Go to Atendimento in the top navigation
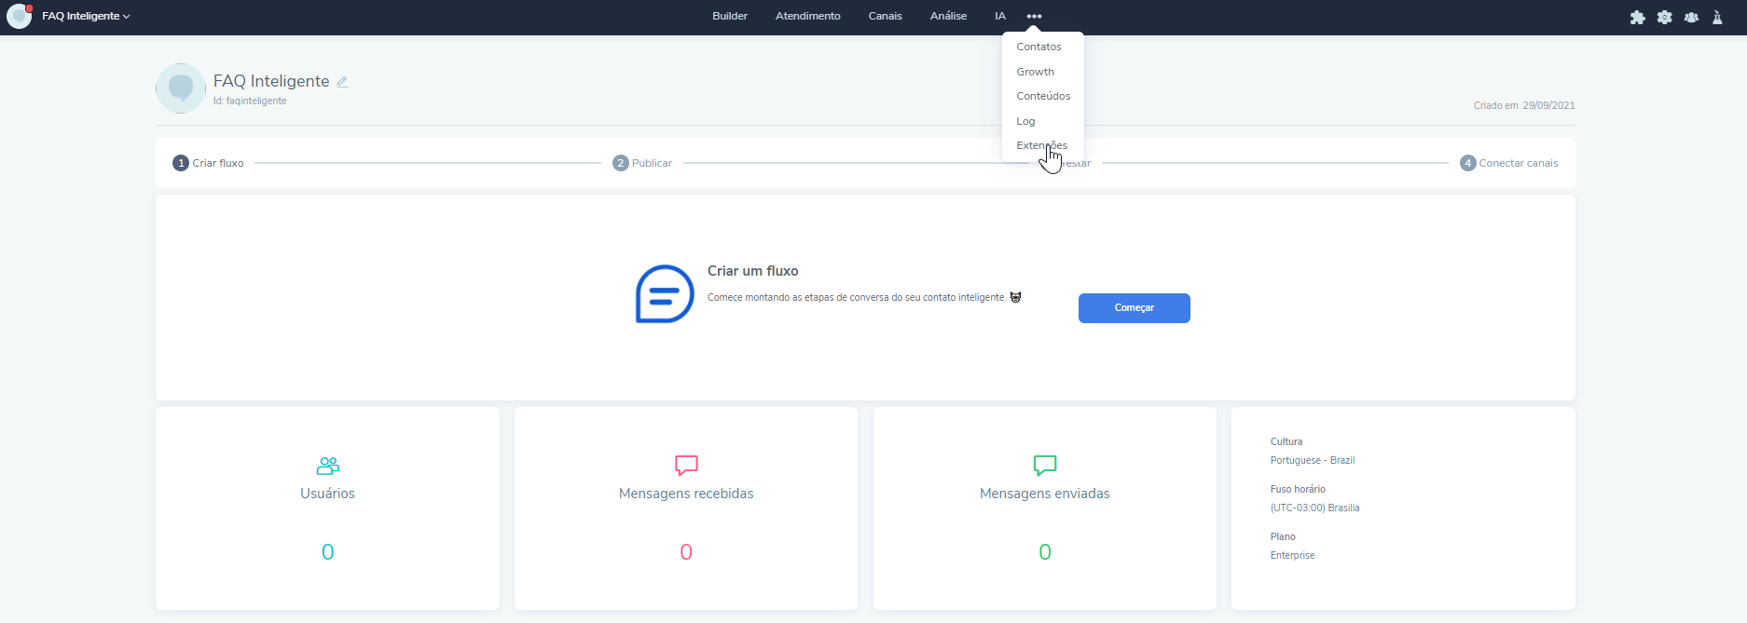 tap(807, 16)
